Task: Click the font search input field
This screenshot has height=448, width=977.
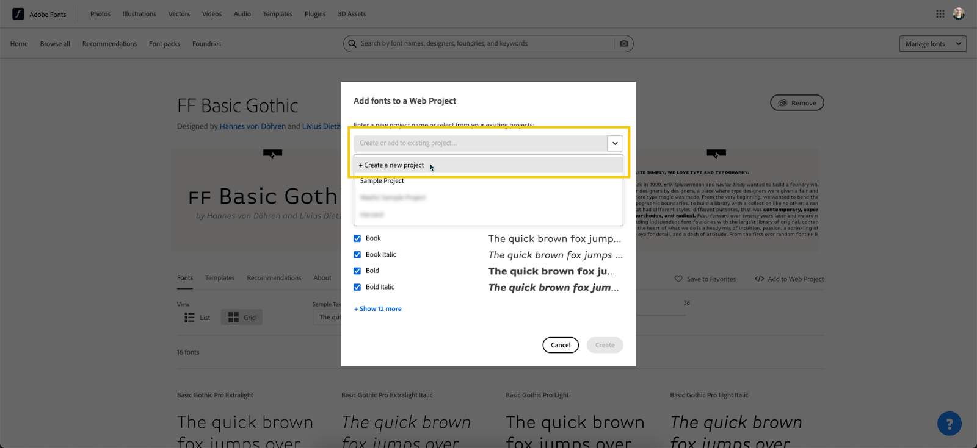Action: tap(482, 44)
